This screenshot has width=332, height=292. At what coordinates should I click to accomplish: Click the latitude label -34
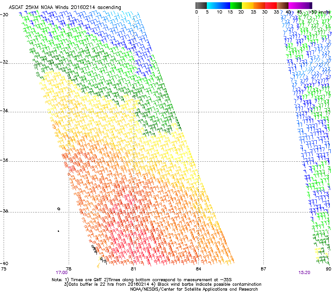4,111
